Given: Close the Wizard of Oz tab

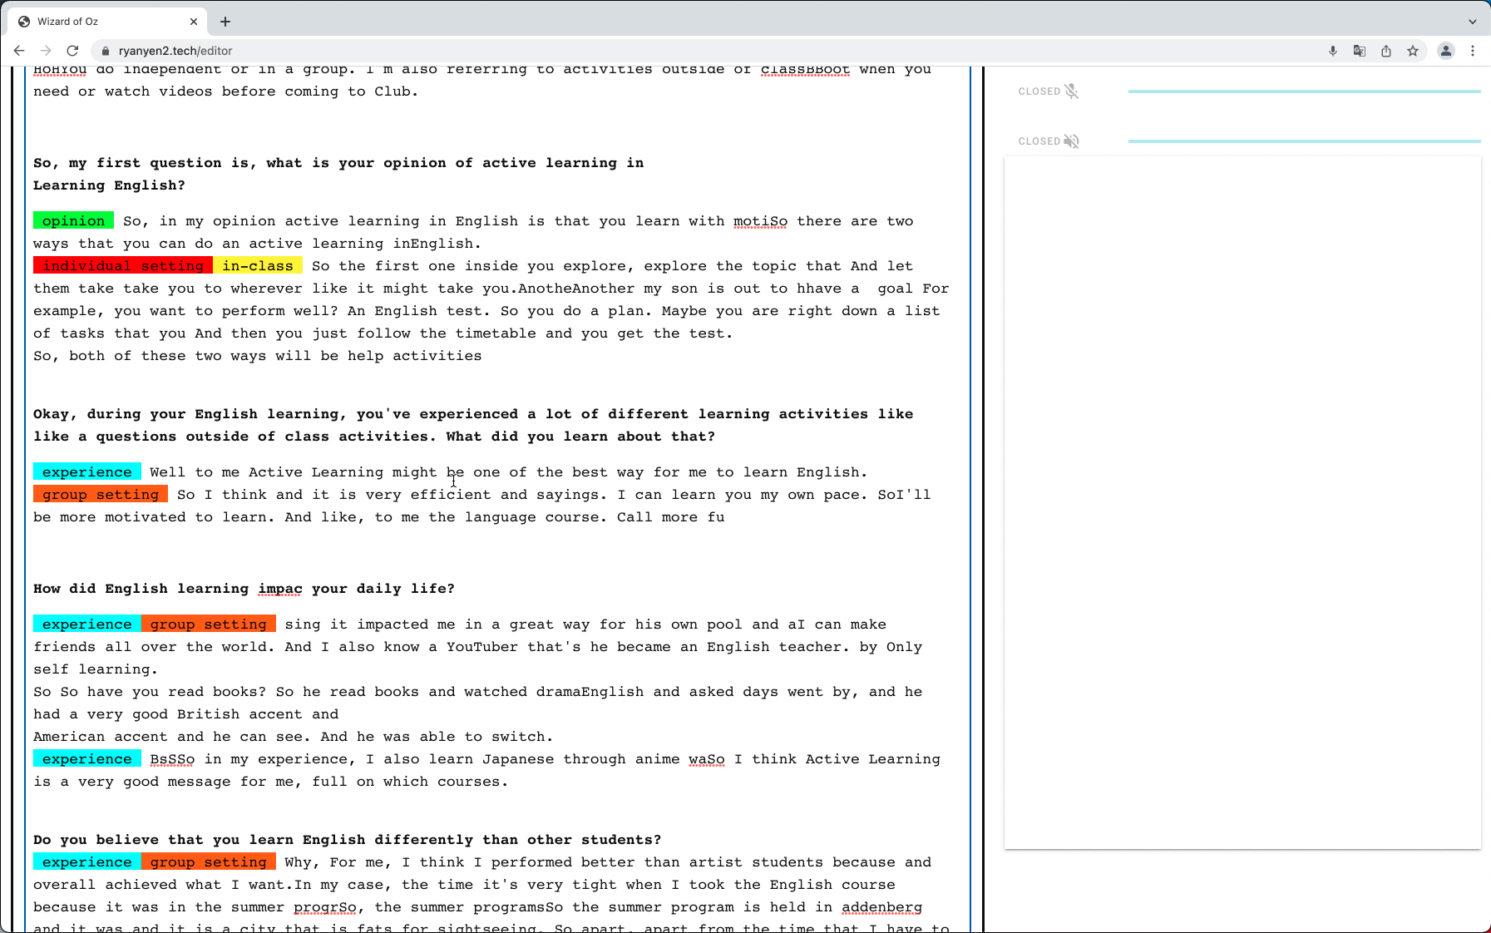Looking at the screenshot, I should tap(194, 22).
